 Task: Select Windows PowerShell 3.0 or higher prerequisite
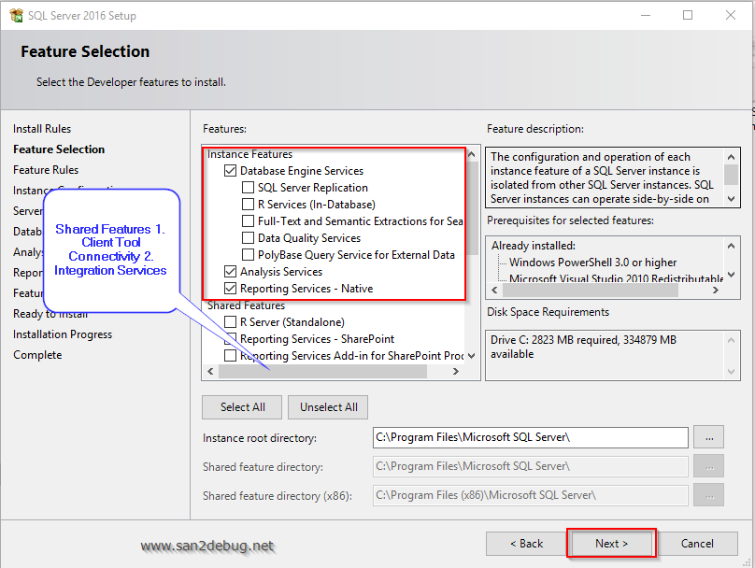click(592, 263)
